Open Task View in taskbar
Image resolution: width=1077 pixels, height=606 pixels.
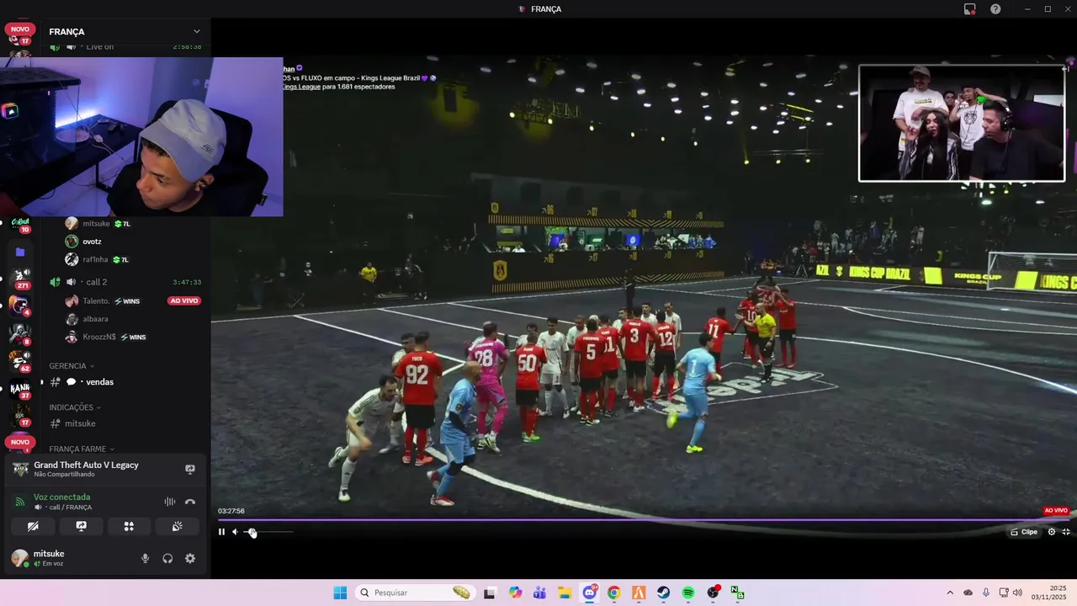490,593
